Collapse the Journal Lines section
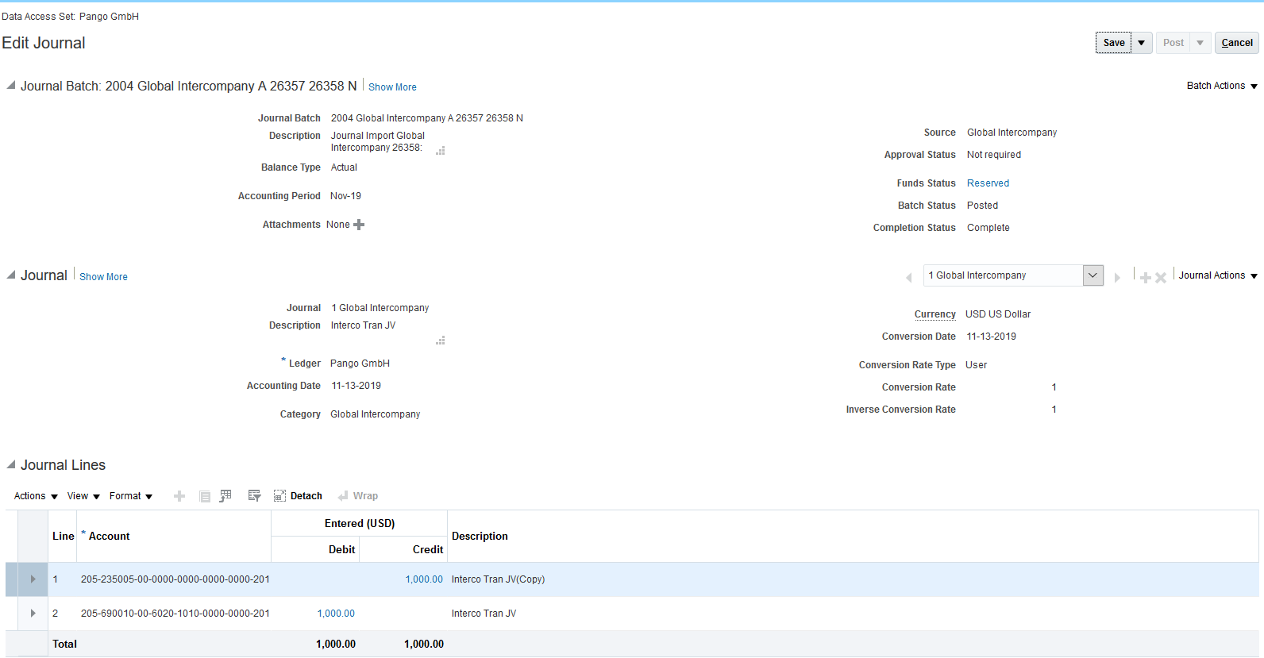This screenshot has width=1264, height=658. tap(11, 464)
